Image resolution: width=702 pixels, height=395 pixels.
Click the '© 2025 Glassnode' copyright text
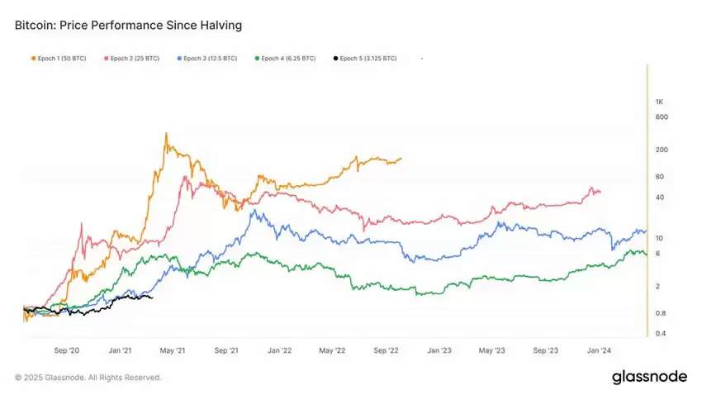tap(88, 378)
